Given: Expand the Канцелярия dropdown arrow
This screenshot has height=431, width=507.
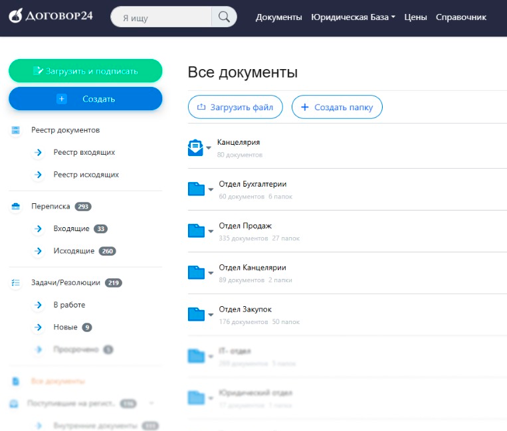Looking at the screenshot, I should [209, 147].
